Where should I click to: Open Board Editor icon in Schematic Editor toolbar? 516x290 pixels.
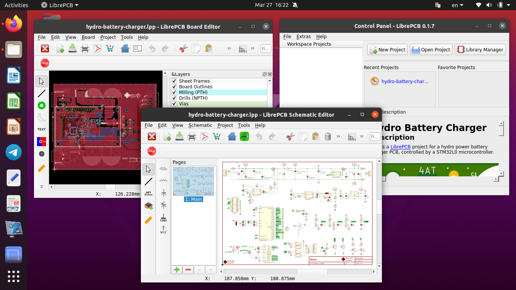[x=244, y=136]
